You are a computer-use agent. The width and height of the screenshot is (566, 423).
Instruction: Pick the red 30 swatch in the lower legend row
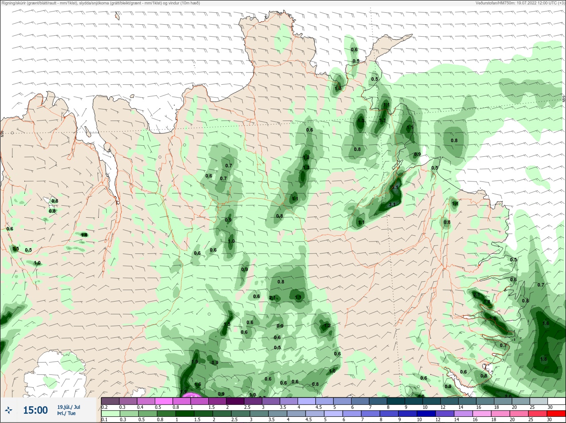coord(556,414)
